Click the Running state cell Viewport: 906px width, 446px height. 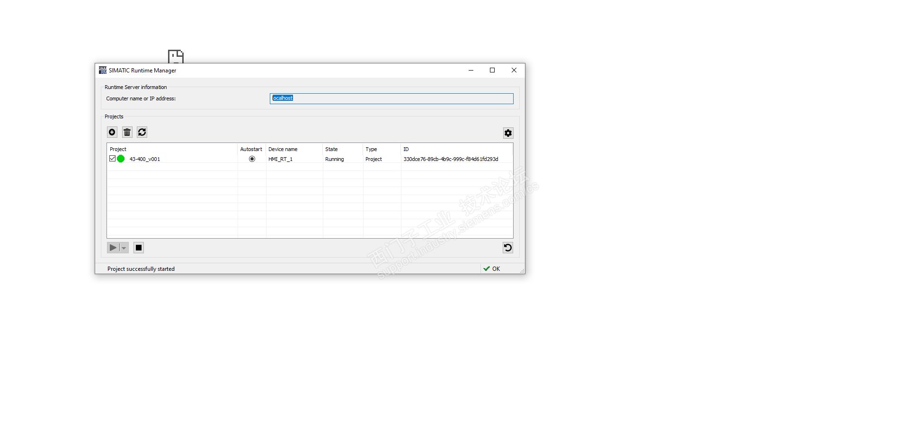click(x=334, y=159)
